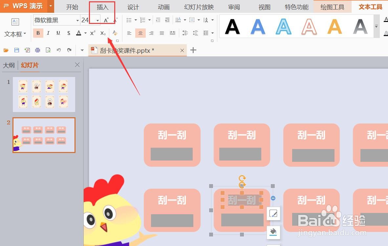
Task: Expand numbered list style dropdown
Action: [149, 20]
